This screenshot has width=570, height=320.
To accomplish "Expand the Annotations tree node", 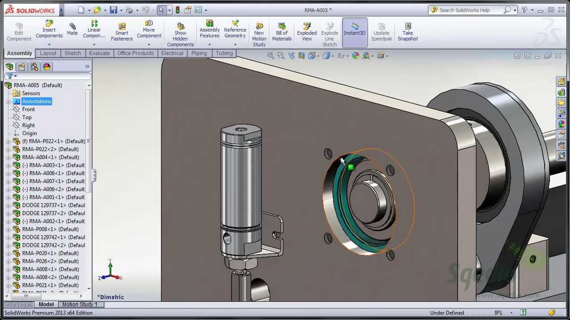I will pyautogui.click(x=8, y=102).
